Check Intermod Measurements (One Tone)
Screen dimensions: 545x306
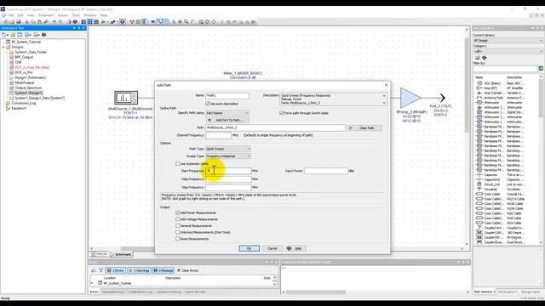(x=178, y=232)
